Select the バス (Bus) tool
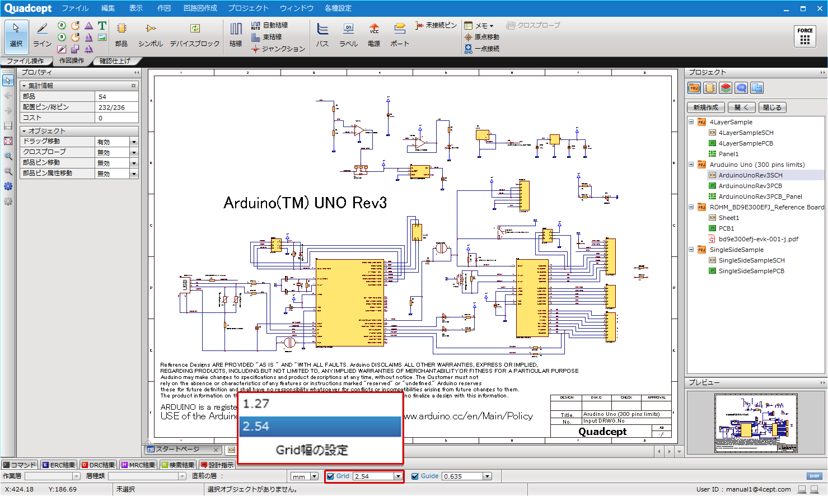 [322, 35]
